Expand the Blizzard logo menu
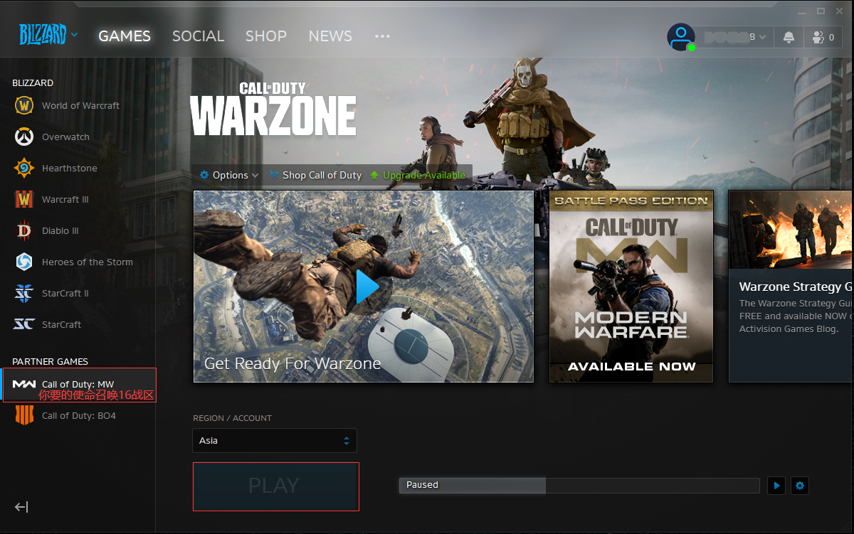This screenshot has height=534, width=854. pyautogui.click(x=48, y=34)
